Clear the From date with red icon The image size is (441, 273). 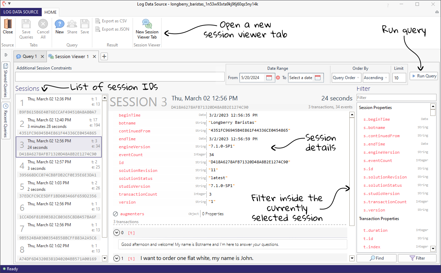[278, 78]
